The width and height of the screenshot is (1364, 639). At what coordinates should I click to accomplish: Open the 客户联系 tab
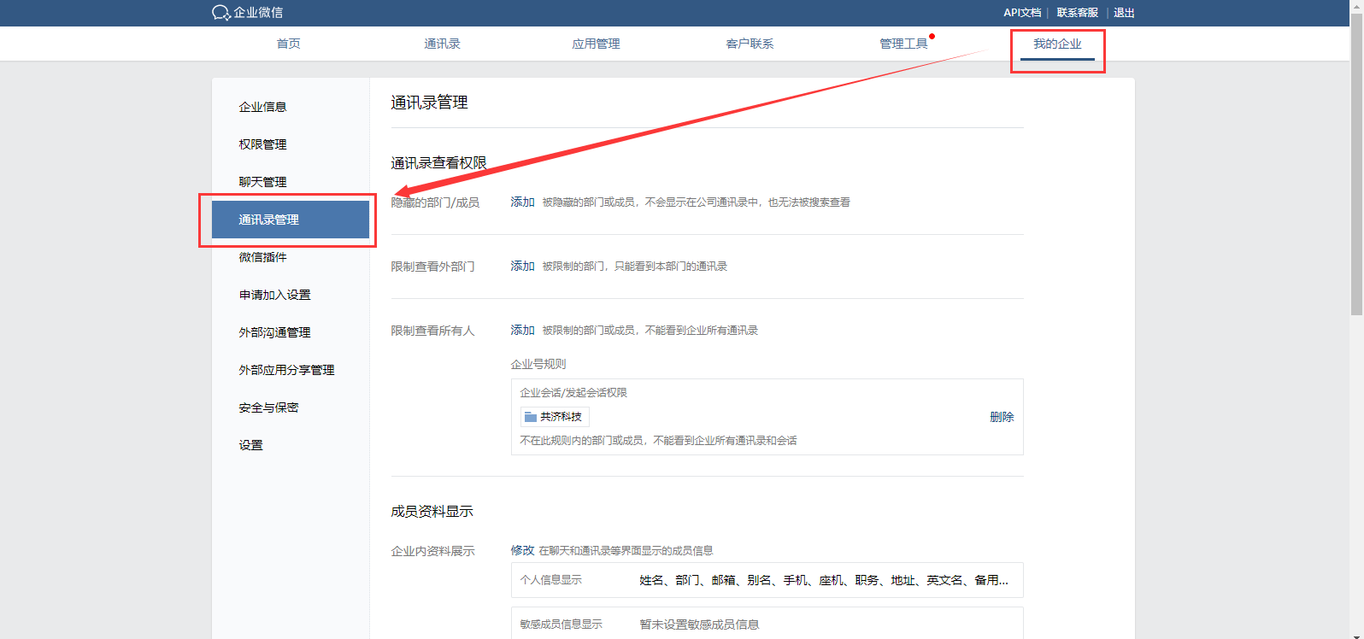tap(750, 44)
